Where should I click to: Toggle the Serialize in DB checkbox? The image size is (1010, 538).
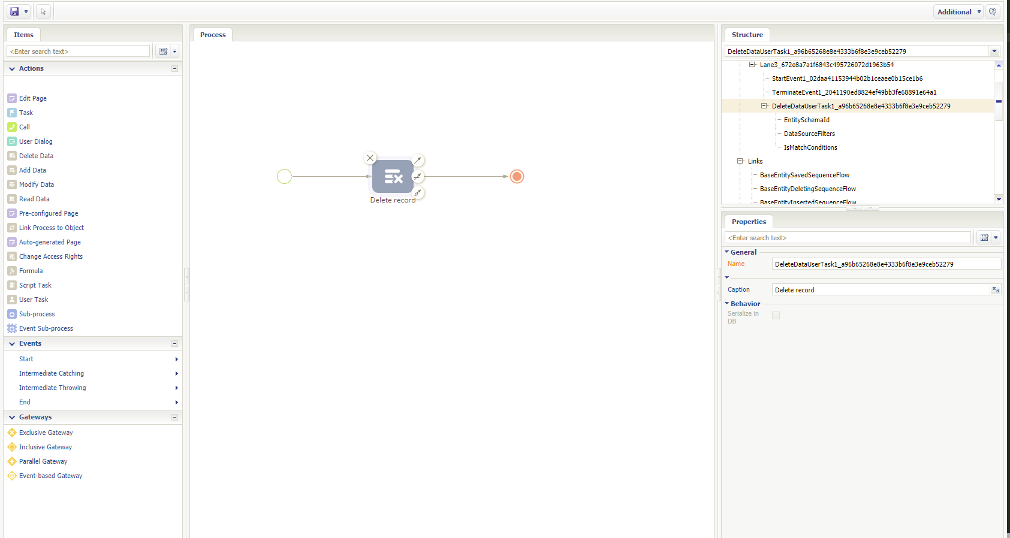click(x=776, y=316)
